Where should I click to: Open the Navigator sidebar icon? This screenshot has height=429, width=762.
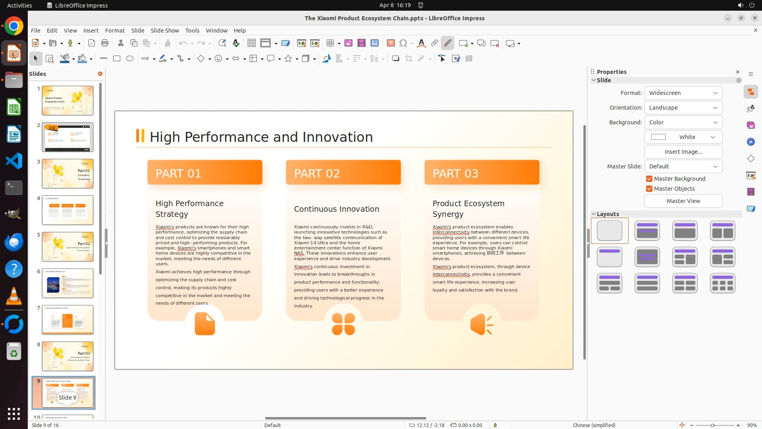(x=750, y=142)
